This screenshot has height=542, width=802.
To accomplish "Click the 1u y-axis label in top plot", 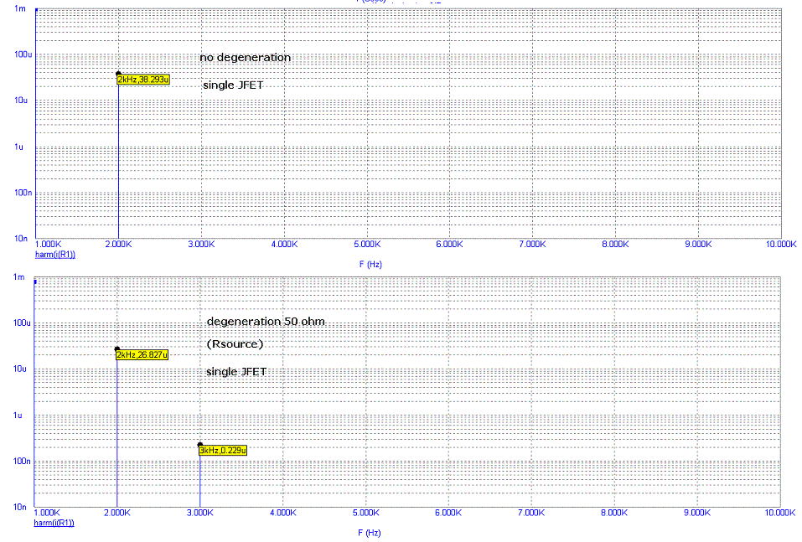I will click(x=19, y=147).
